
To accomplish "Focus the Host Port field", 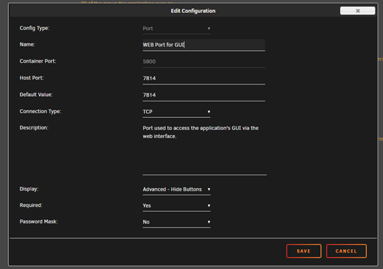I will (x=204, y=78).
